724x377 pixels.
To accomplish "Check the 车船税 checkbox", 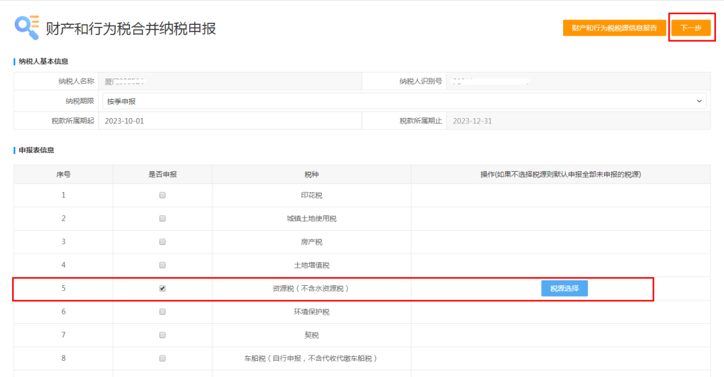I will pos(162,358).
